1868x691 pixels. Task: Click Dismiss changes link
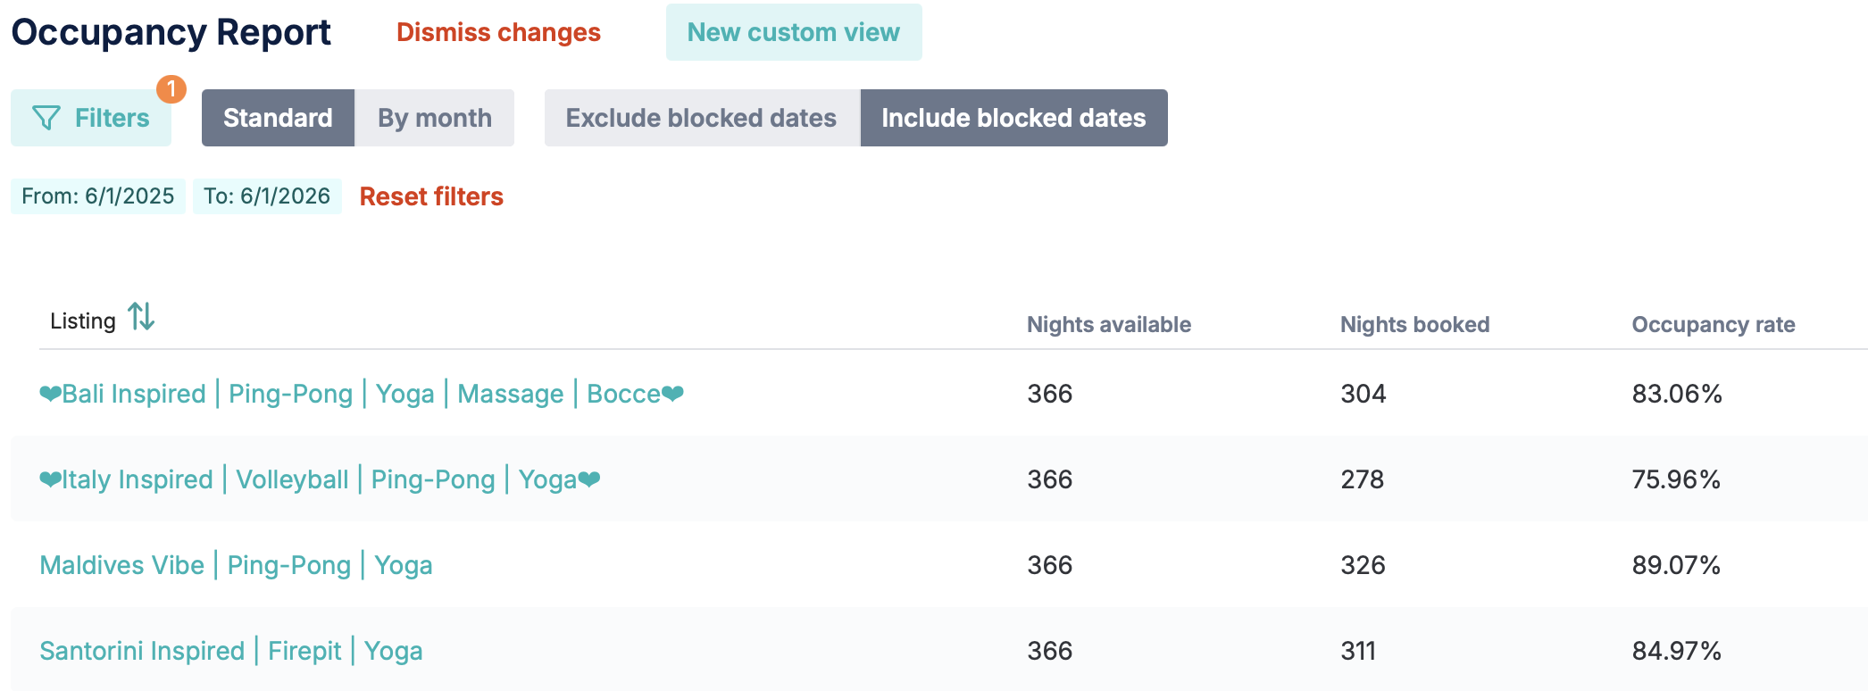(498, 32)
